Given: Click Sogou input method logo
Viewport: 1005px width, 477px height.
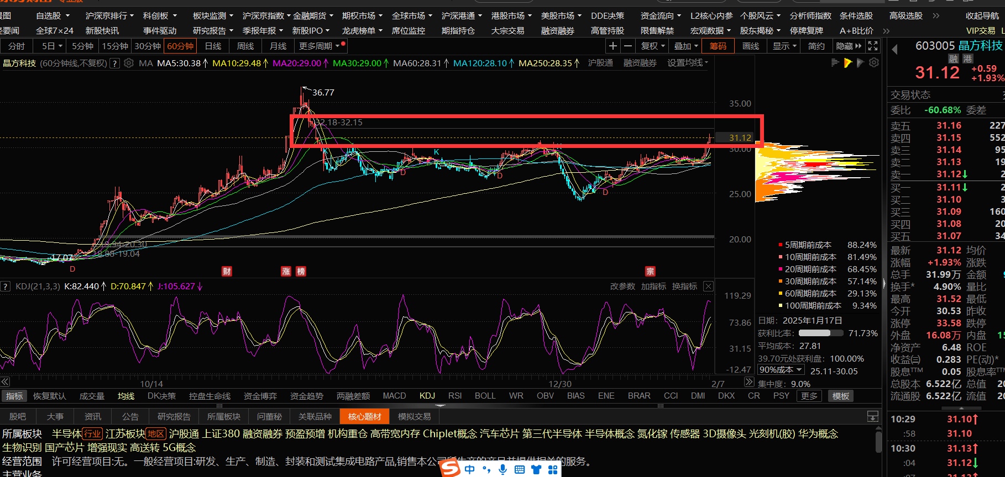Looking at the screenshot, I should point(451,469).
